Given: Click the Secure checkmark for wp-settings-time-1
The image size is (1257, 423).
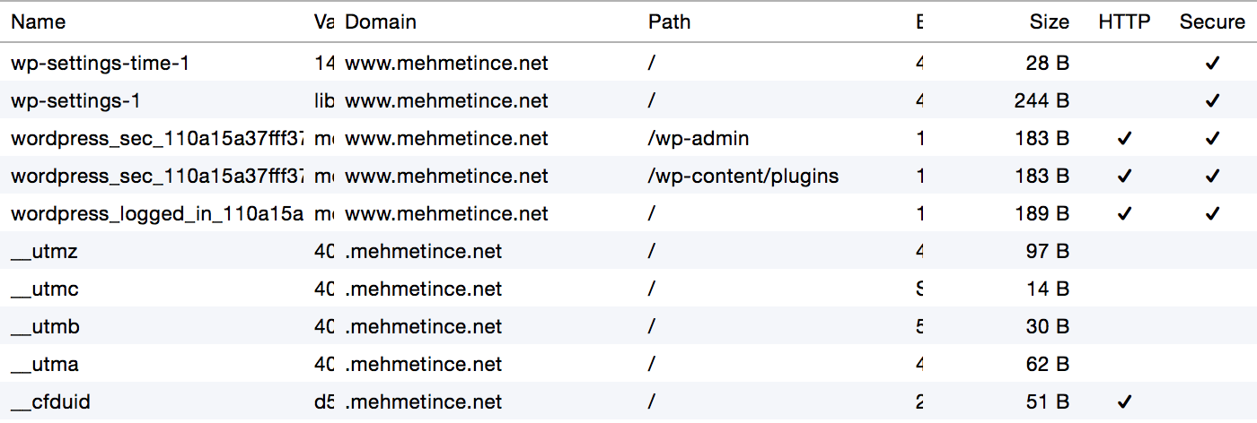Looking at the screenshot, I should 1213,64.
